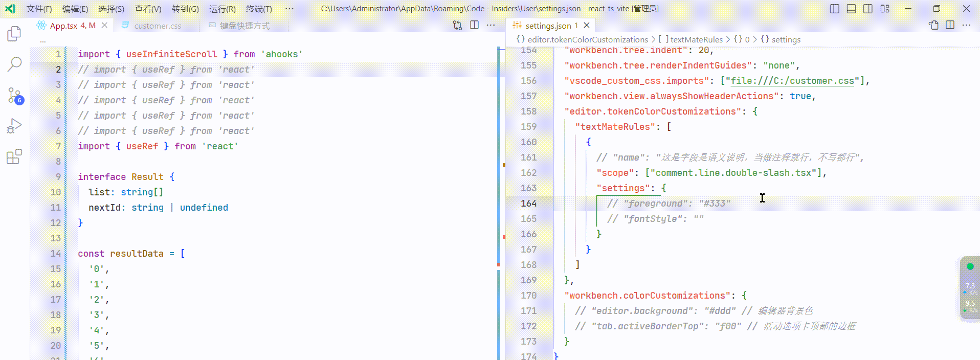Click "workbench.view.alwaysShowHeaderActions" key
980x360 pixels.
(672, 96)
